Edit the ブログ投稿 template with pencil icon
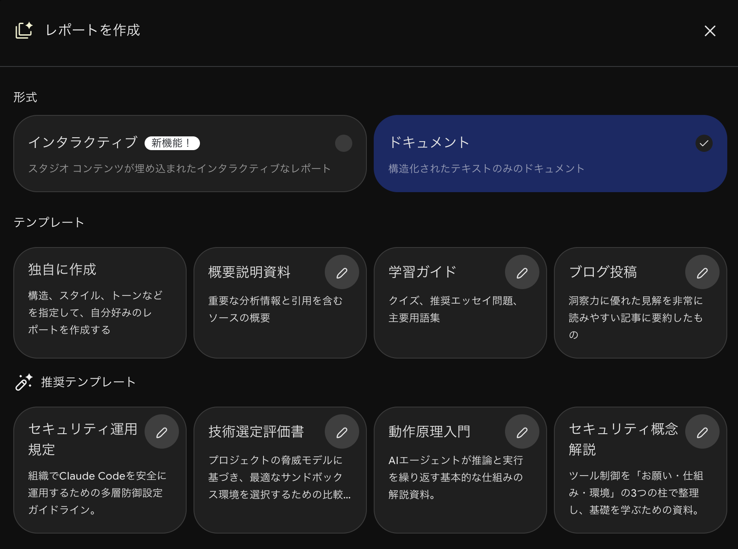The height and width of the screenshot is (549, 738). coord(702,273)
